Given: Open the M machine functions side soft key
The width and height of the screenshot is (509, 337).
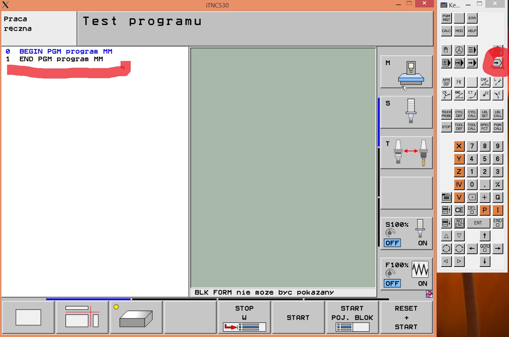Looking at the screenshot, I should coord(406,72).
